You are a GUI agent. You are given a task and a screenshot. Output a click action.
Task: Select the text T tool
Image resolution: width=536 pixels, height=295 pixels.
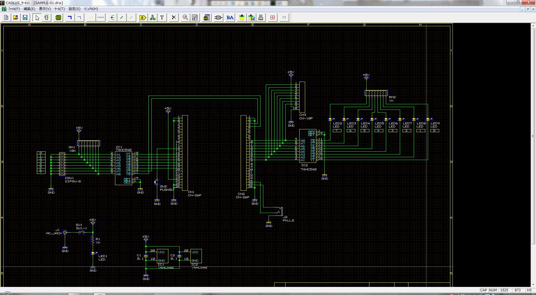[162, 18]
